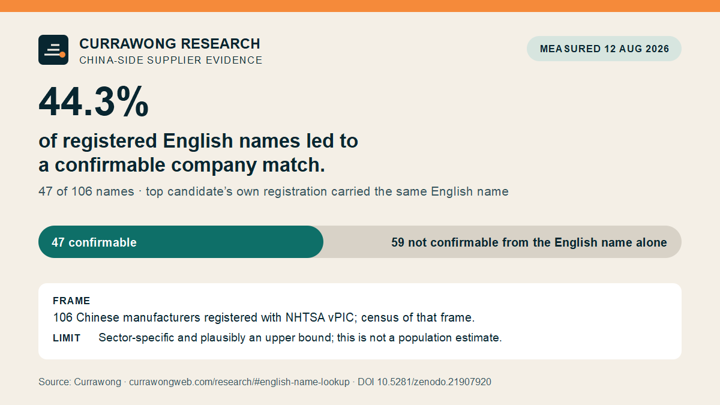
Task: Select the NHTSA vPIC frame description text
Action: tap(264, 317)
